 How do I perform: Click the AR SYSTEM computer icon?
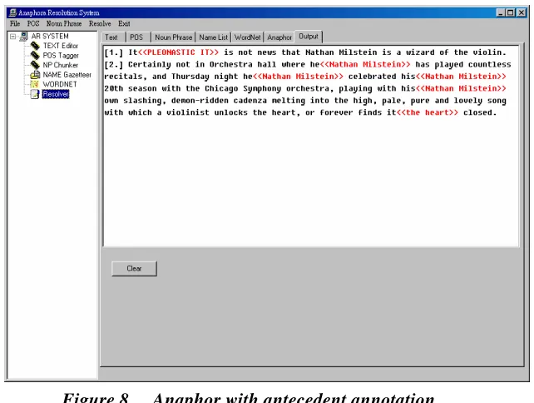click(x=24, y=36)
